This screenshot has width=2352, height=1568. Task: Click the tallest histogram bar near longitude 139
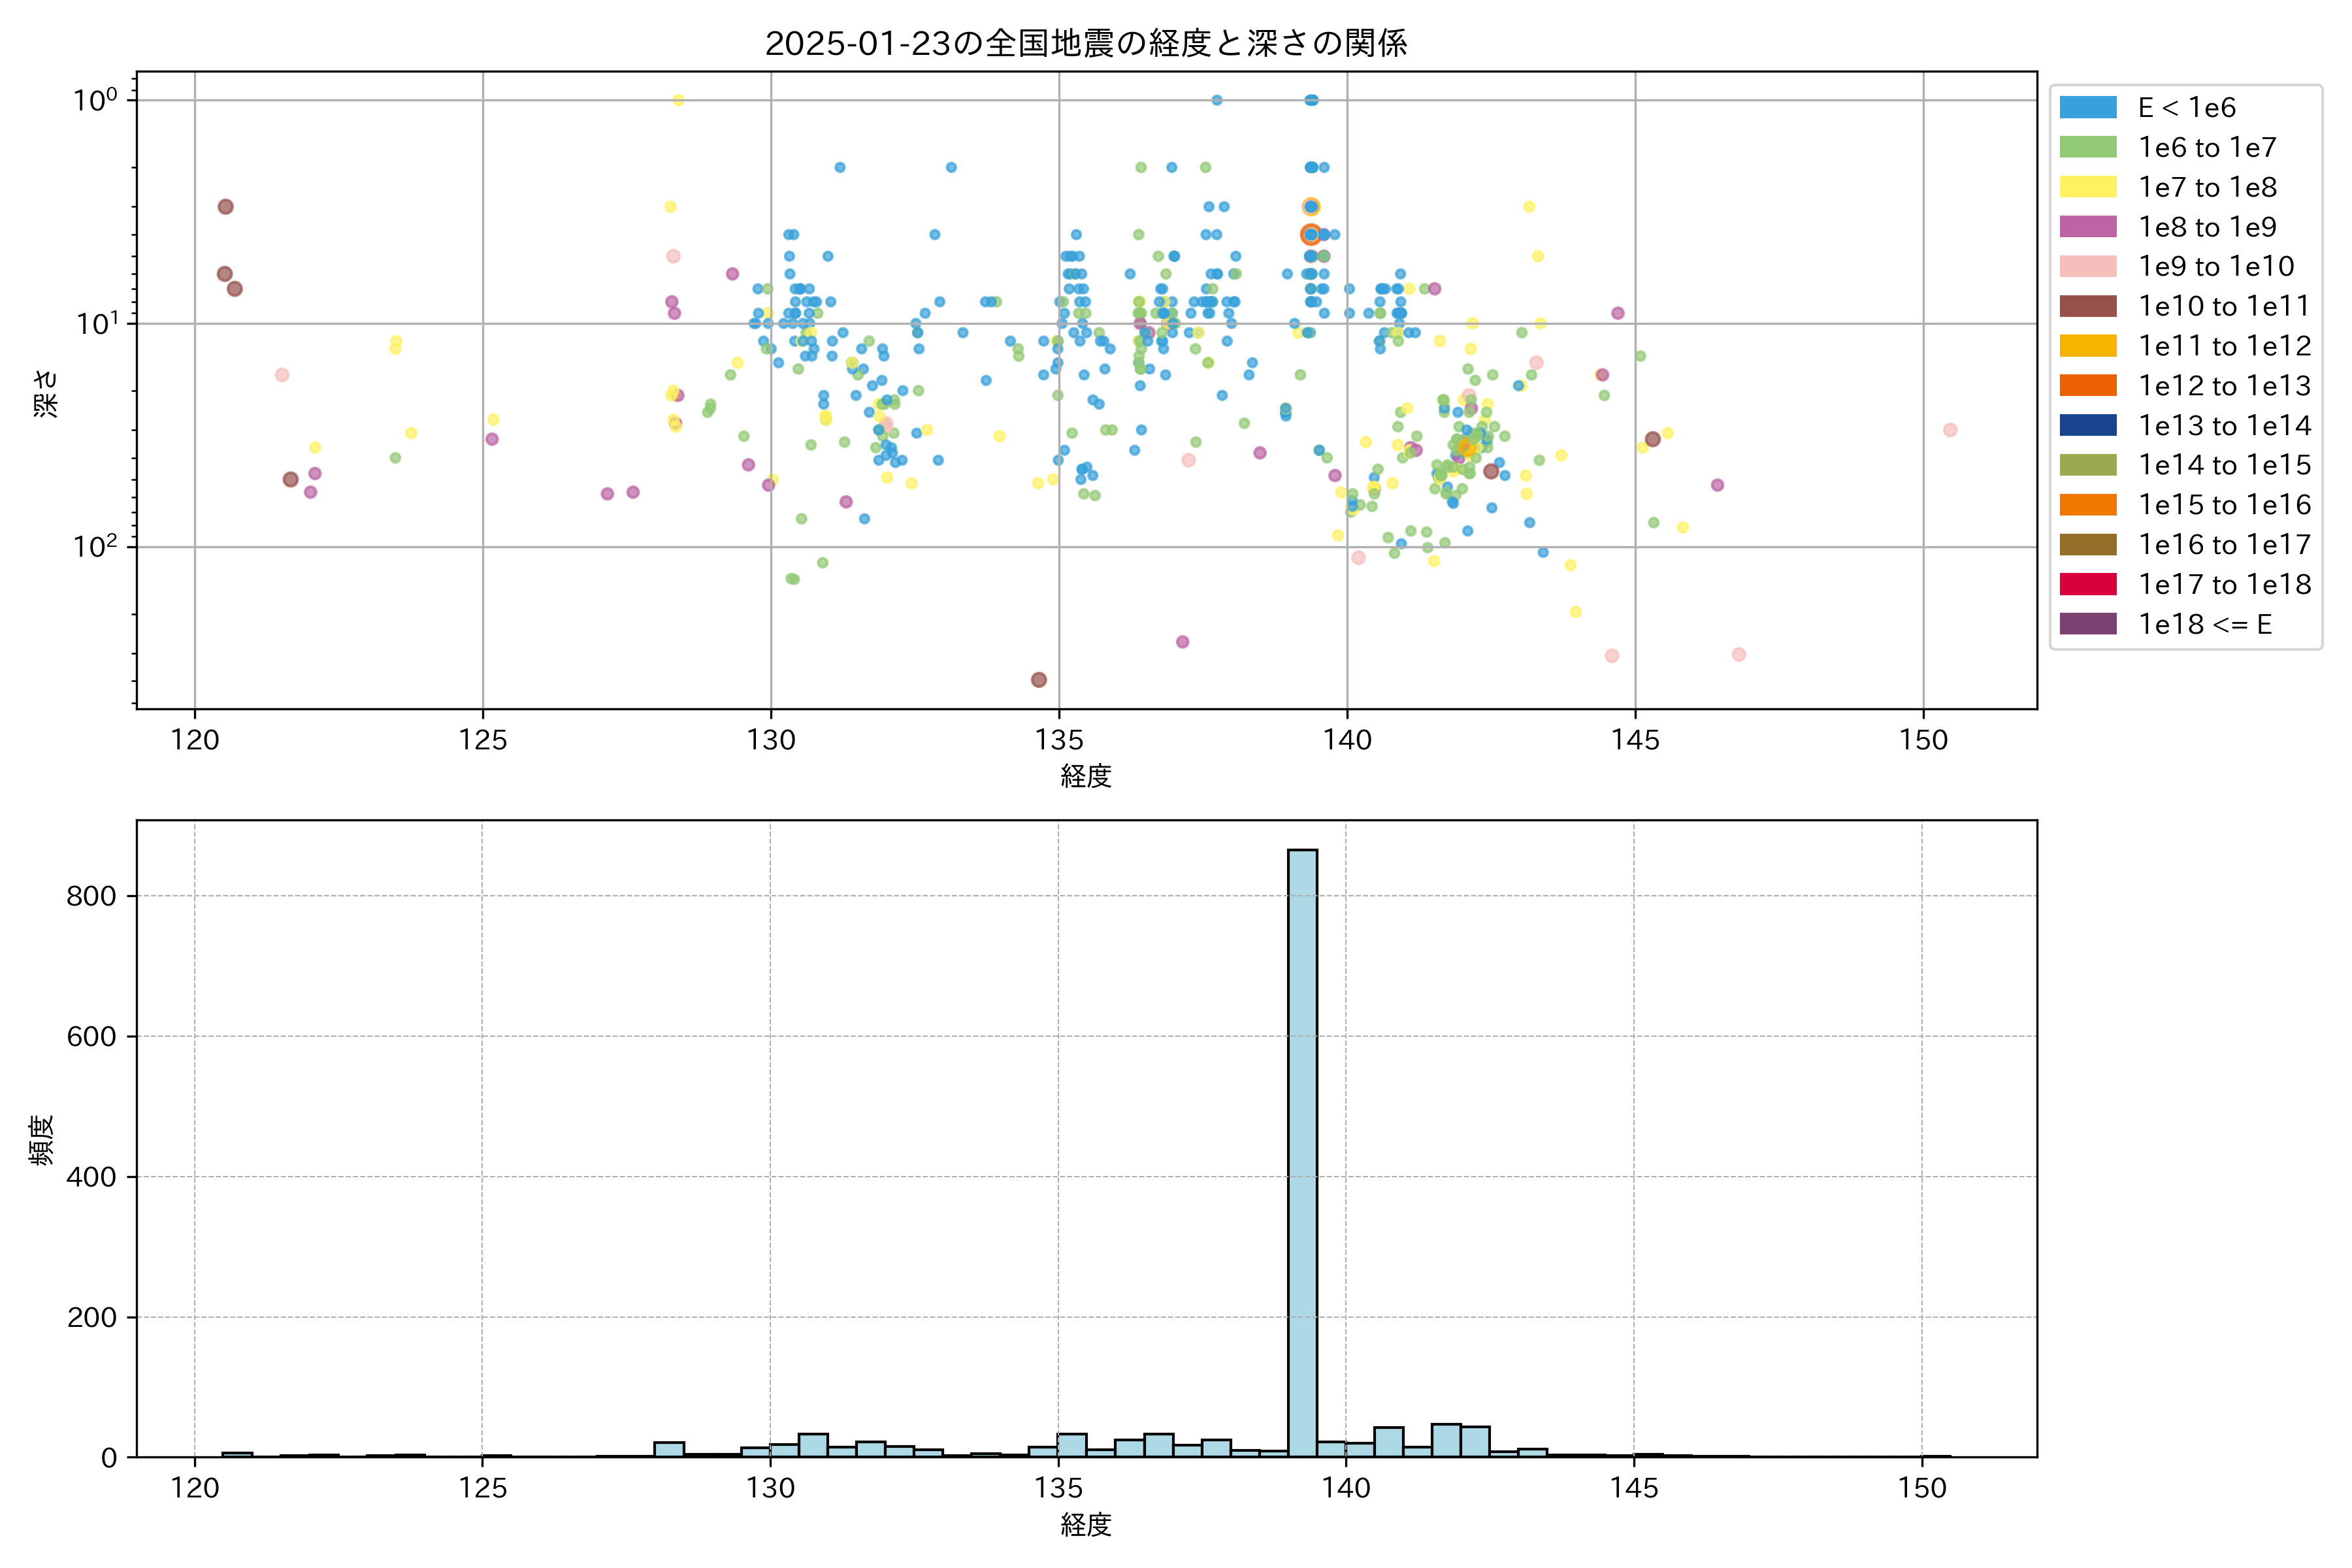(1302, 1150)
